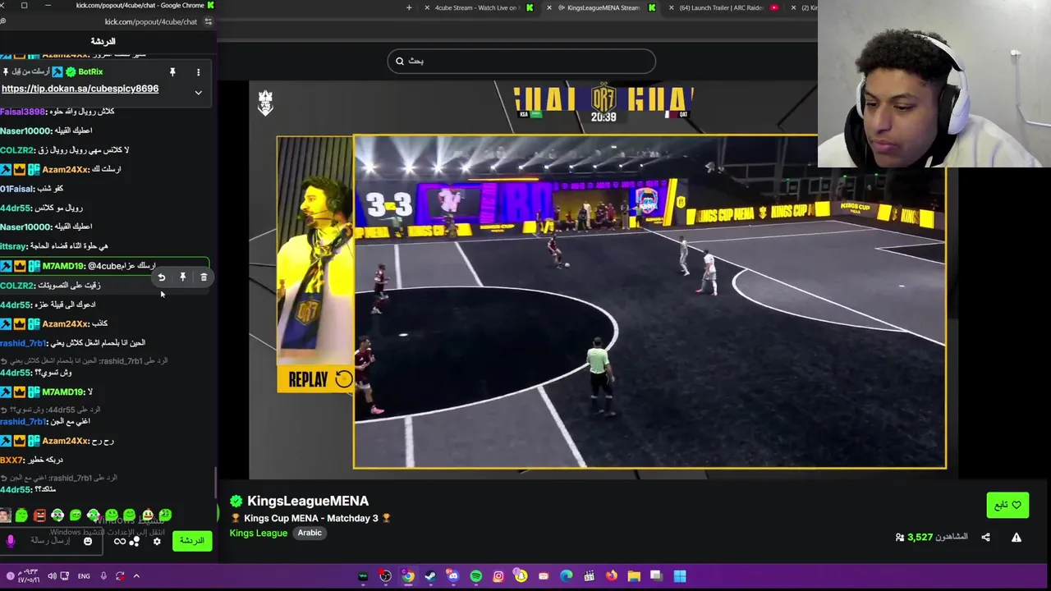1051x591 pixels.
Task: Report the stream via warning triangle icon
Action: point(1017,538)
